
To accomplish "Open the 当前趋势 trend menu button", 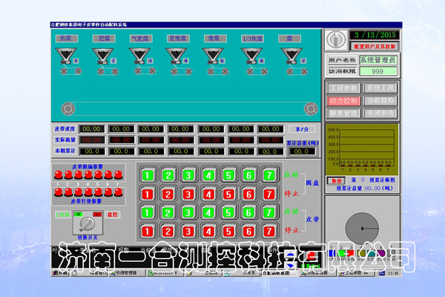I will [380, 100].
